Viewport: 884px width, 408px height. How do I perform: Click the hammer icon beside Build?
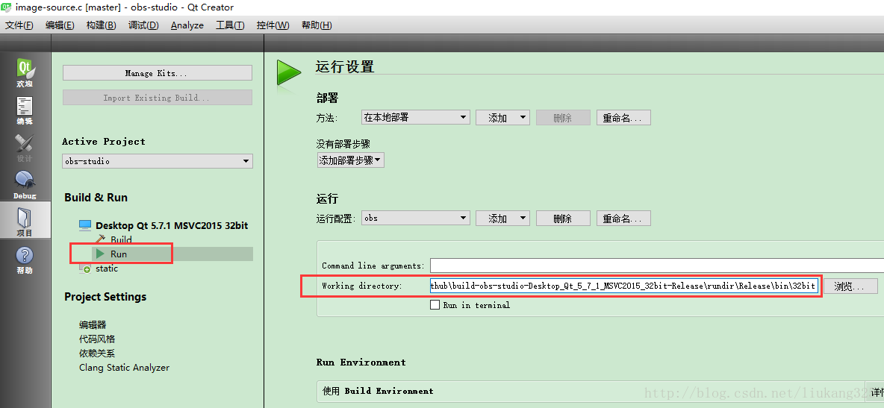[102, 239]
